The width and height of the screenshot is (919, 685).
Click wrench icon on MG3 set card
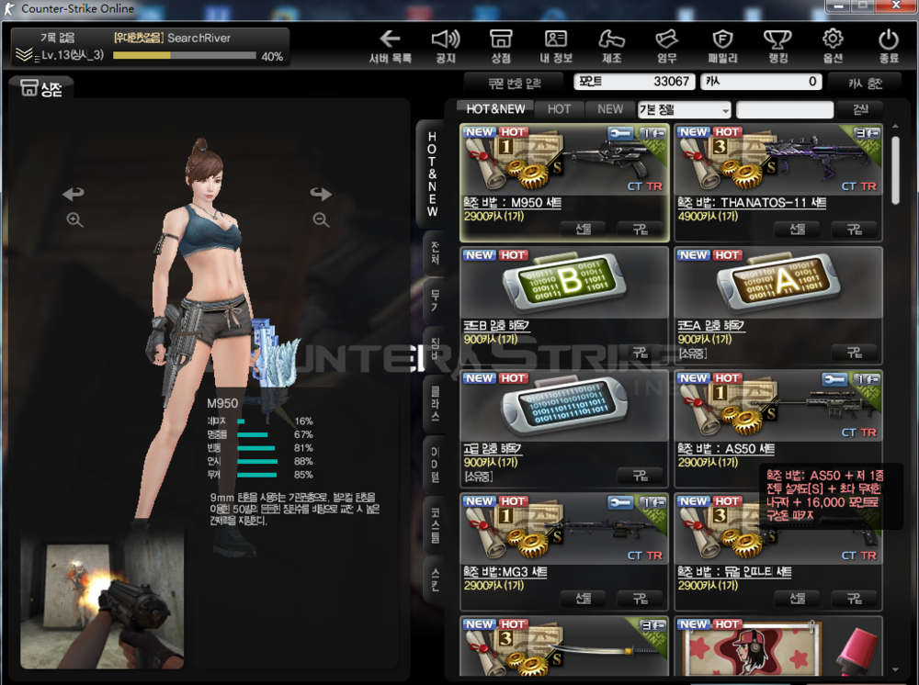click(620, 501)
